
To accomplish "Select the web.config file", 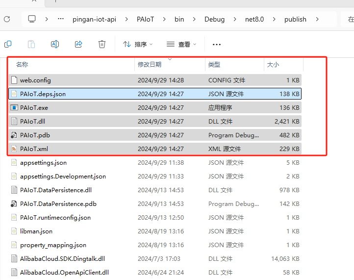I will (x=35, y=80).
